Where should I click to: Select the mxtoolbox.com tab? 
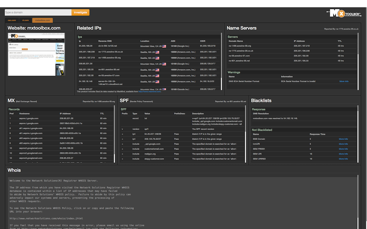coord(42,20)
